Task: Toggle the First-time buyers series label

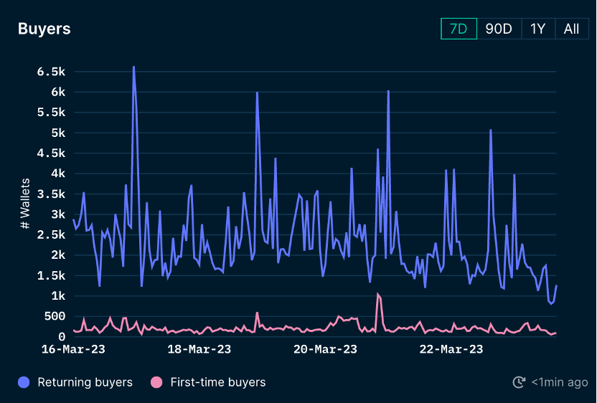Action: pyautogui.click(x=217, y=382)
